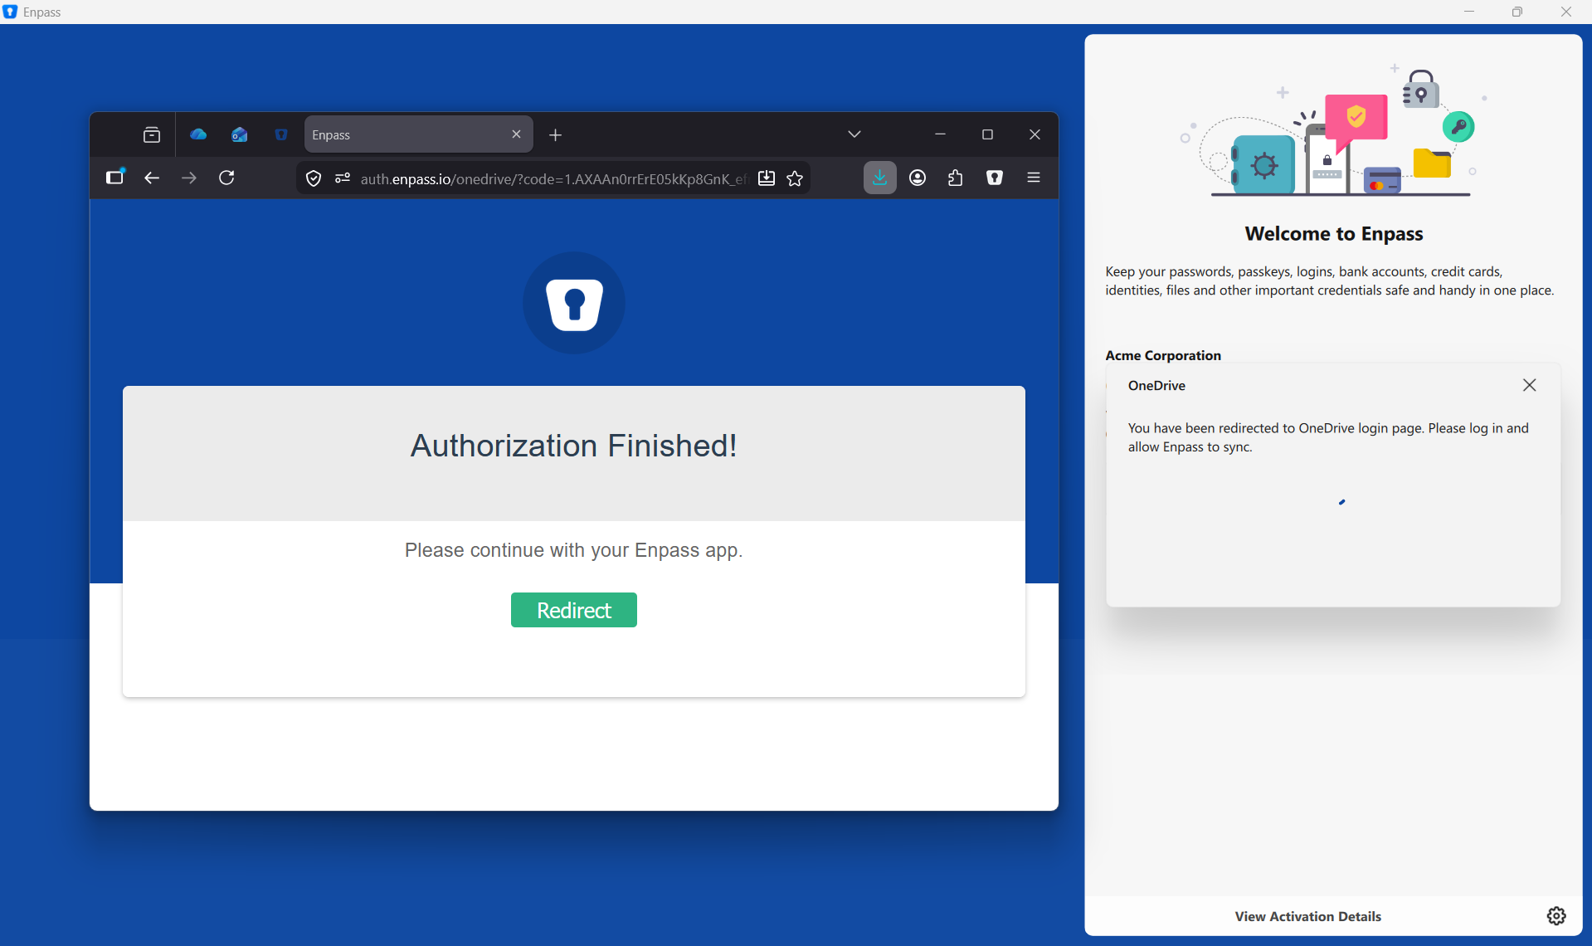The width and height of the screenshot is (1592, 946).
Task: Close the OneDrive dialog
Action: click(x=1529, y=385)
